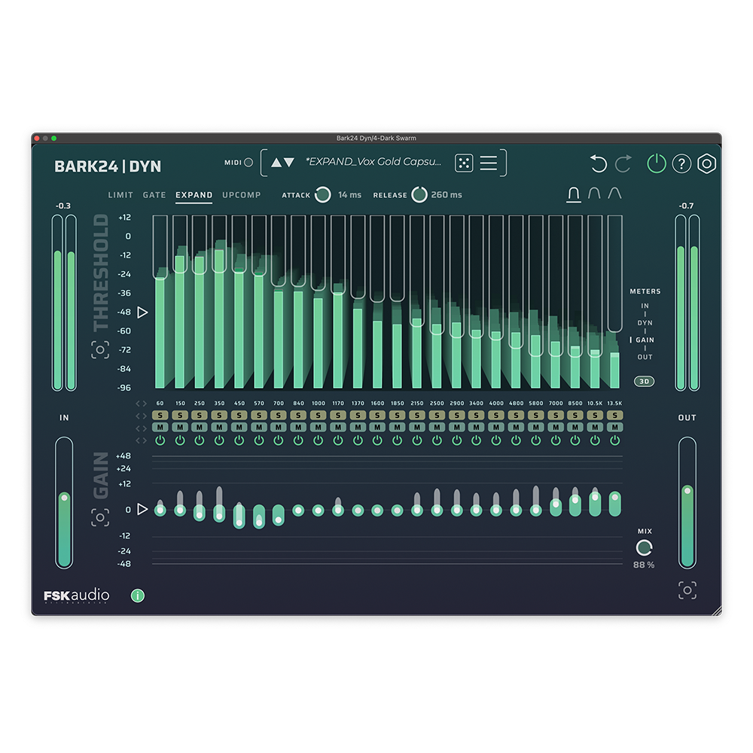Switch to the UPCOMP mode tab
The image size is (753, 753).
click(x=242, y=195)
